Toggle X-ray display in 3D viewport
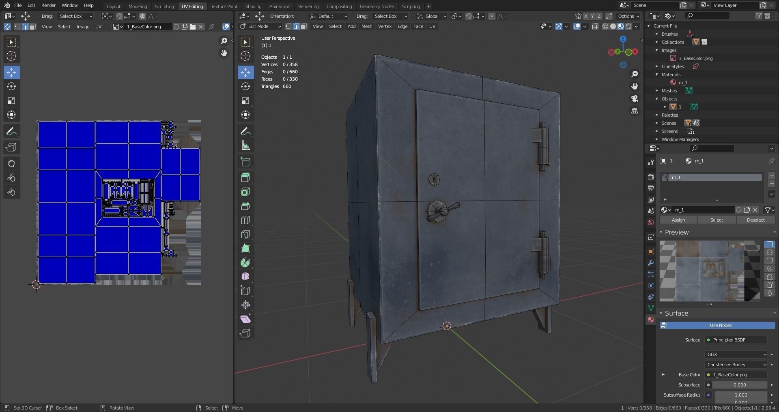This screenshot has height=412, width=779. (x=595, y=26)
